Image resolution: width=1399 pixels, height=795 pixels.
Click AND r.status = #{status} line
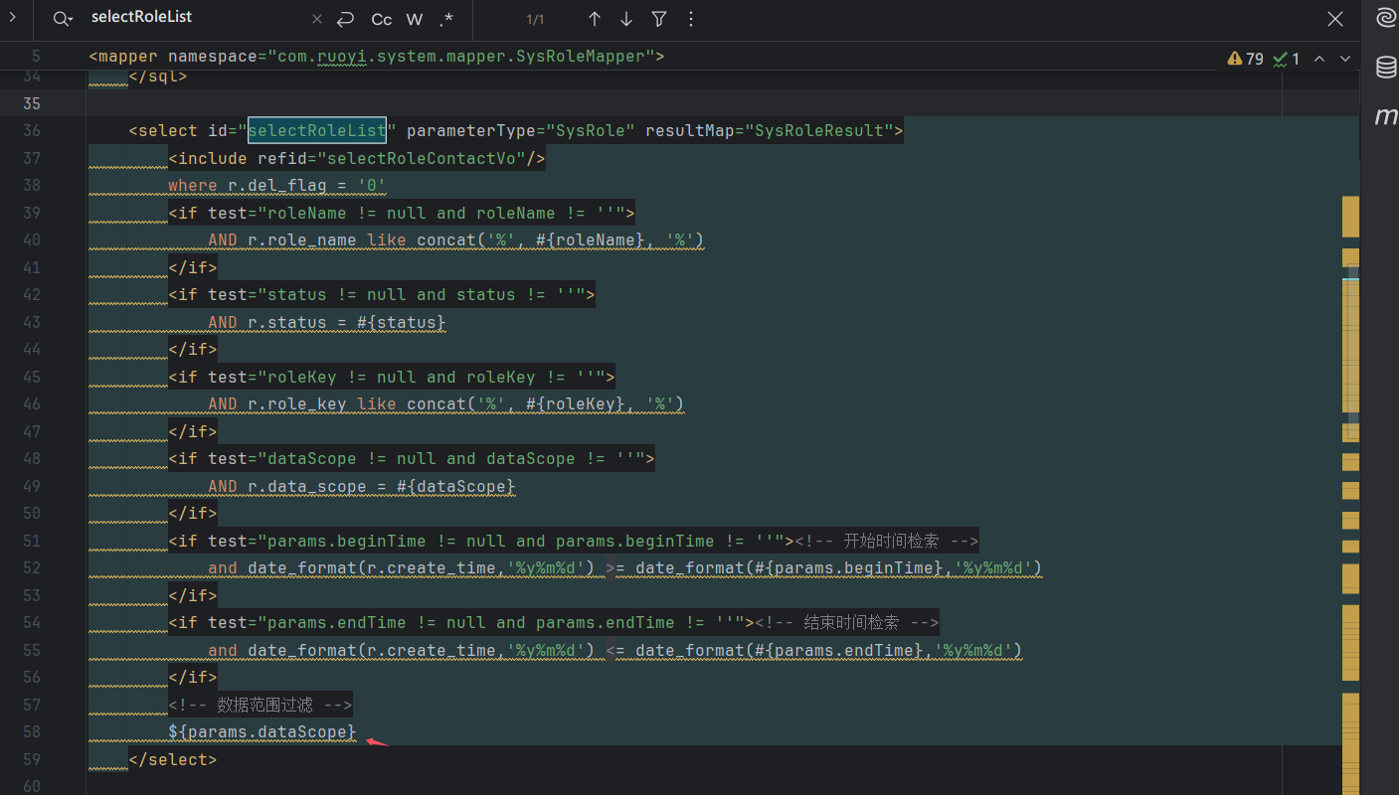(327, 322)
